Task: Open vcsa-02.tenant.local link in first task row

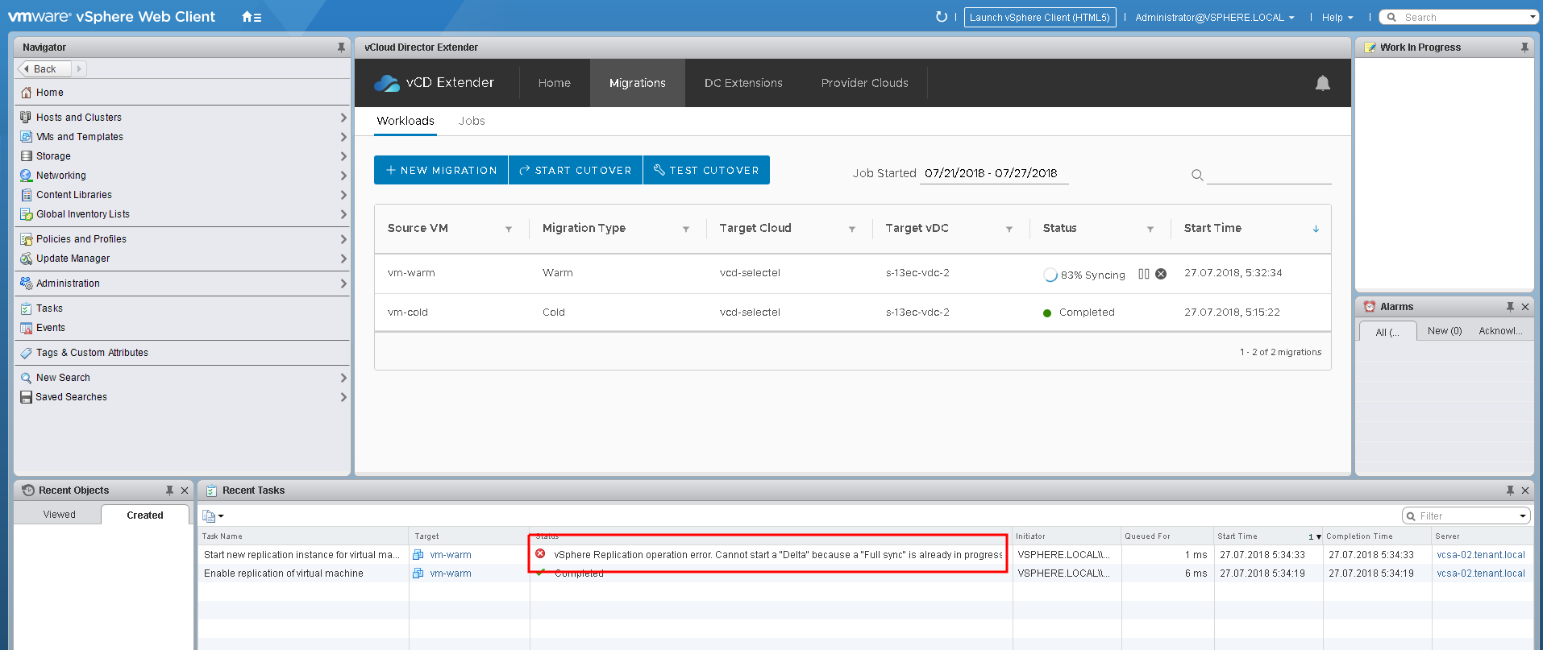Action: [1481, 555]
